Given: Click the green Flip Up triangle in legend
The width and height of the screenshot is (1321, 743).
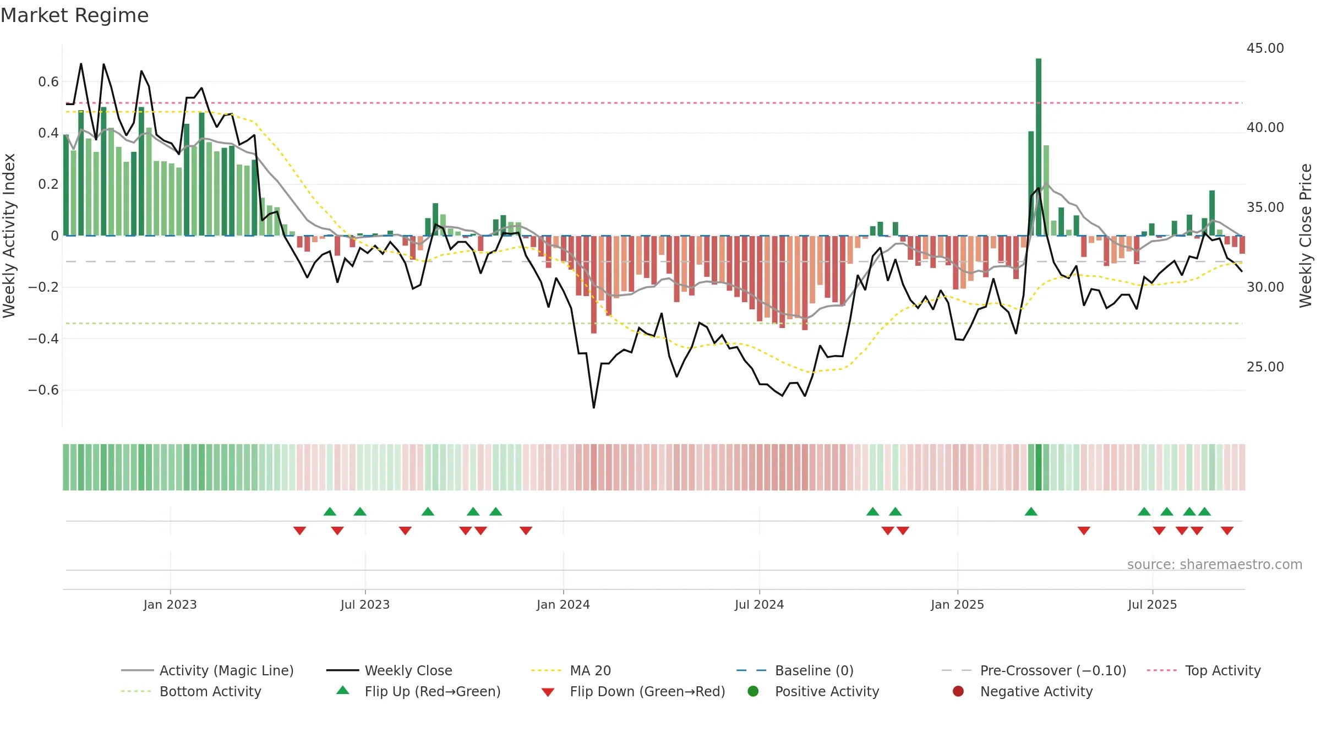Looking at the screenshot, I should tap(343, 690).
